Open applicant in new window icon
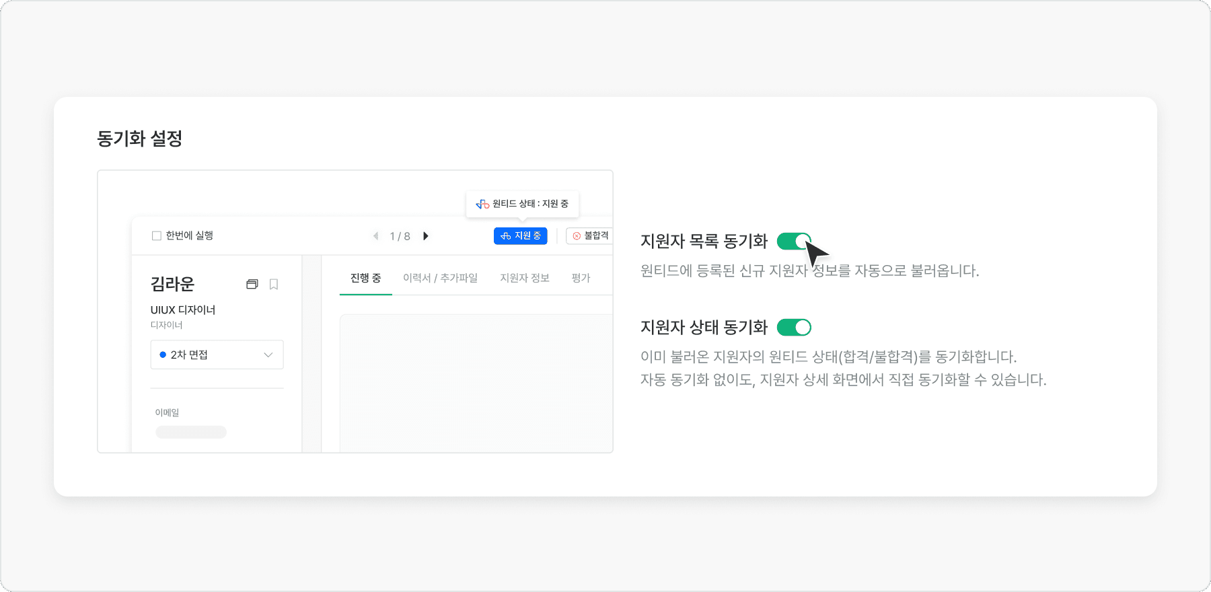This screenshot has width=1211, height=592. 252,285
